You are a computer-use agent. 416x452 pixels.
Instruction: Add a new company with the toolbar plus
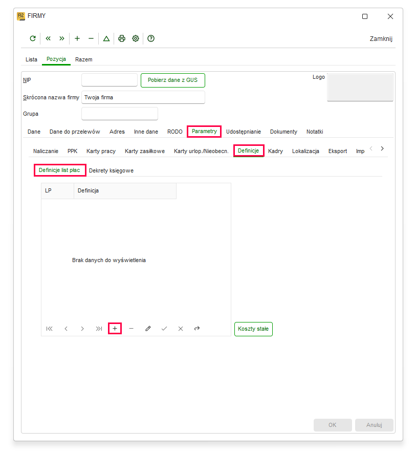77,38
